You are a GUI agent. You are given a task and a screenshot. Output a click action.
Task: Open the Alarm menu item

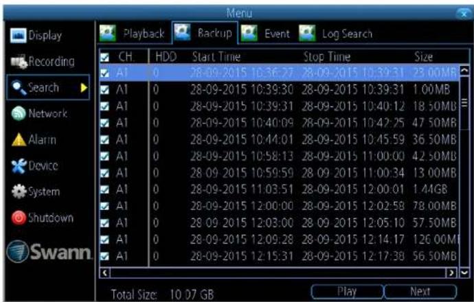pyautogui.click(x=34, y=140)
